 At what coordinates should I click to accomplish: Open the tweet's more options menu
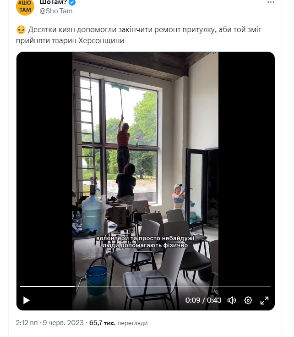tap(271, 2)
